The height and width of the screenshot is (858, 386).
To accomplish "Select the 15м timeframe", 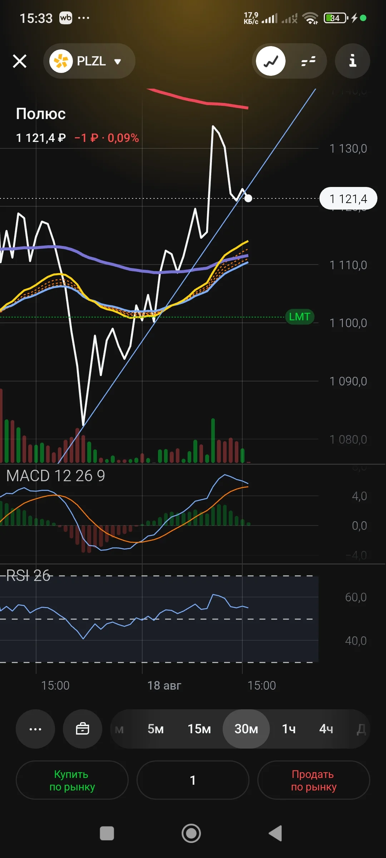I will [199, 729].
